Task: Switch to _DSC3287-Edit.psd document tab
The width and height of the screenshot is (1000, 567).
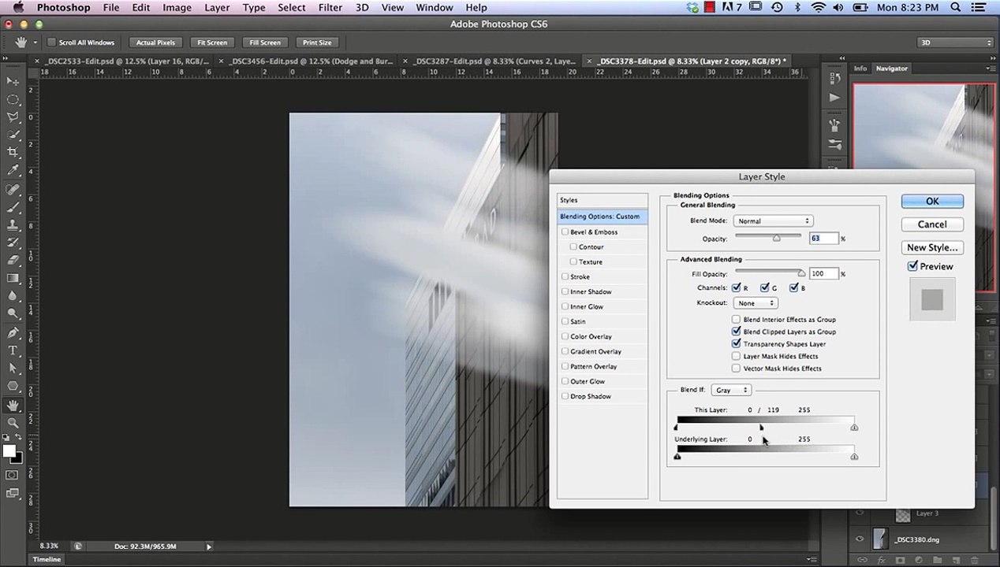Action: (x=494, y=61)
